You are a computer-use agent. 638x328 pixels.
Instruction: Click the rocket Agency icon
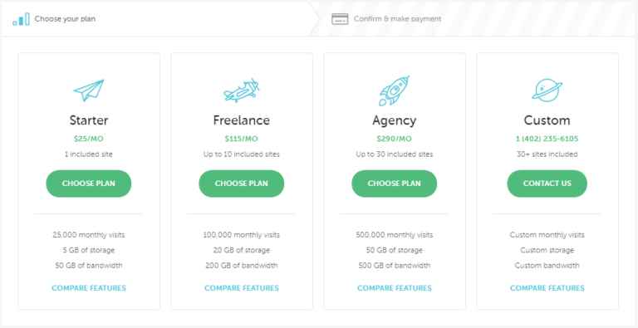[395, 91]
